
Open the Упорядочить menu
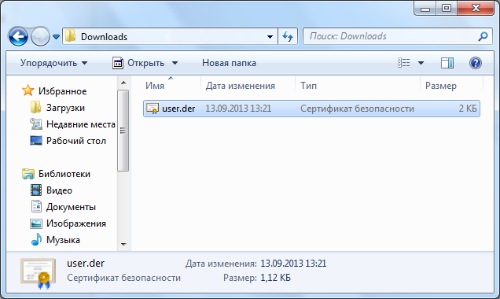point(54,63)
